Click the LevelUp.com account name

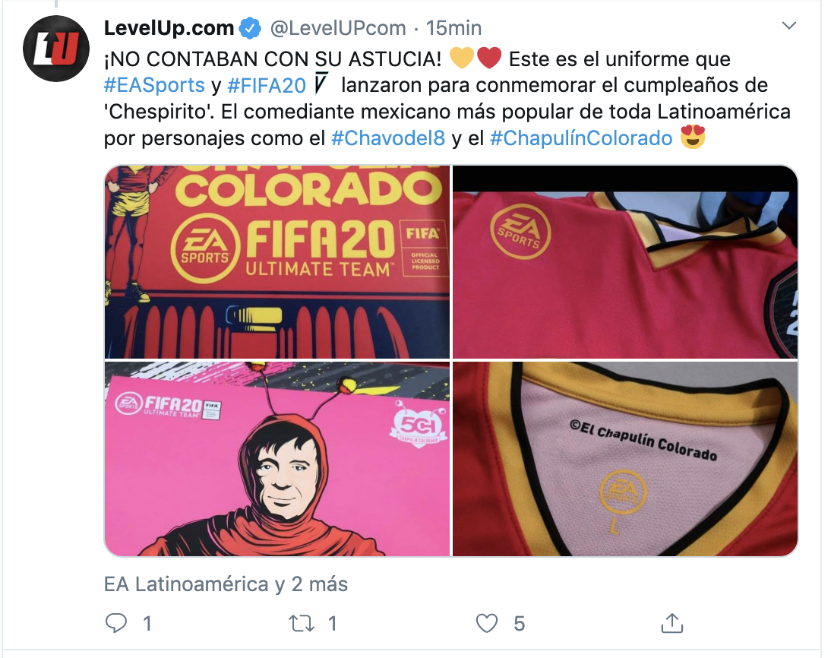coord(169,28)
